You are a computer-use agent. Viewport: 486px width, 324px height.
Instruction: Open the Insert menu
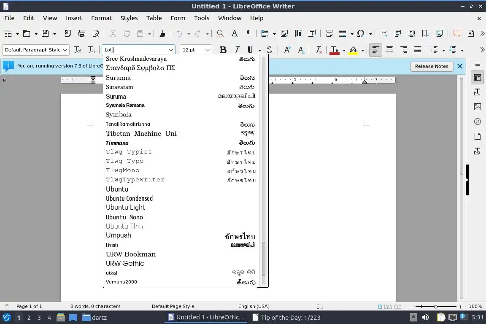click(74, 18)
